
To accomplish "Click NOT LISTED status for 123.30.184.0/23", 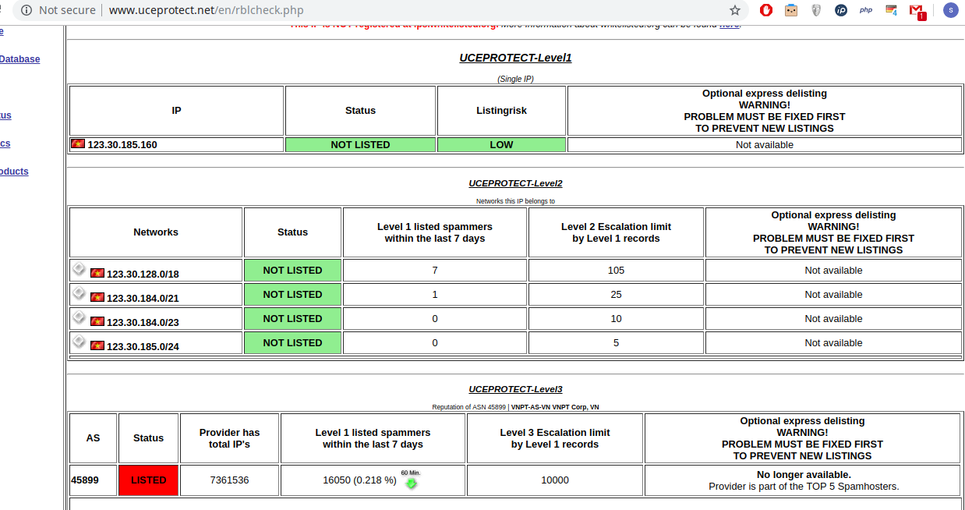I will tap(292, 319).
